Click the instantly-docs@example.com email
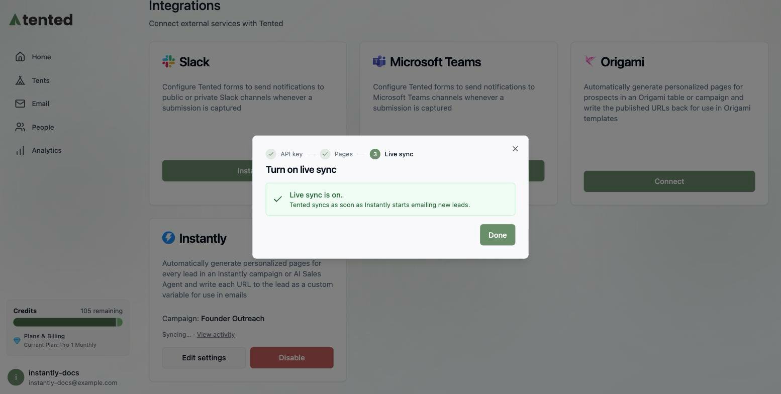Screen dimensions: 781x394 (x=73, y=383)
